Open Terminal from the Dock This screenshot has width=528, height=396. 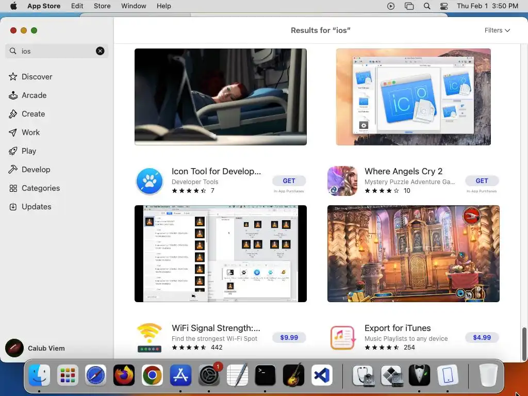[x=265, y=375]
